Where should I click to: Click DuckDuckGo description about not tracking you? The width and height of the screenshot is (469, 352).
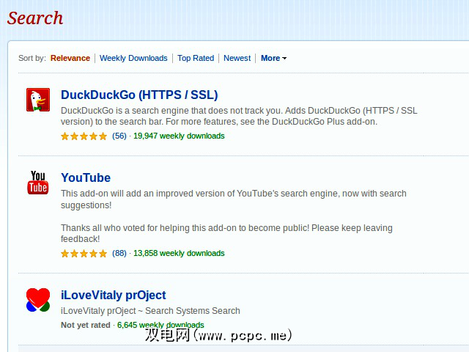pyautogui.click(x=239, y=116)
